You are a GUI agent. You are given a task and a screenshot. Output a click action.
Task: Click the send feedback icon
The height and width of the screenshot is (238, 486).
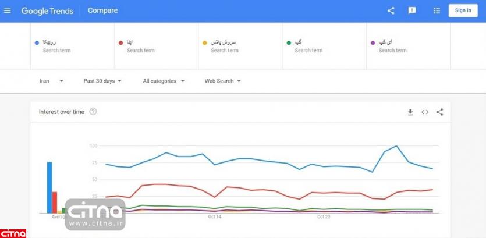(412, 10)
